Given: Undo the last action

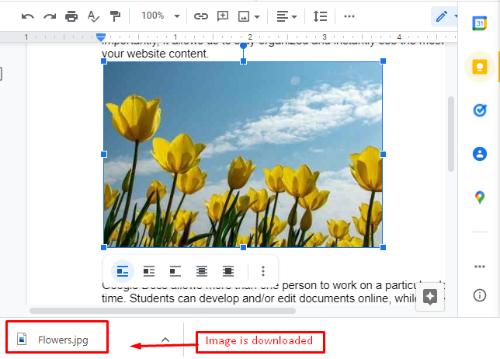Looking at the screenshot, I should tap(28, 16).
